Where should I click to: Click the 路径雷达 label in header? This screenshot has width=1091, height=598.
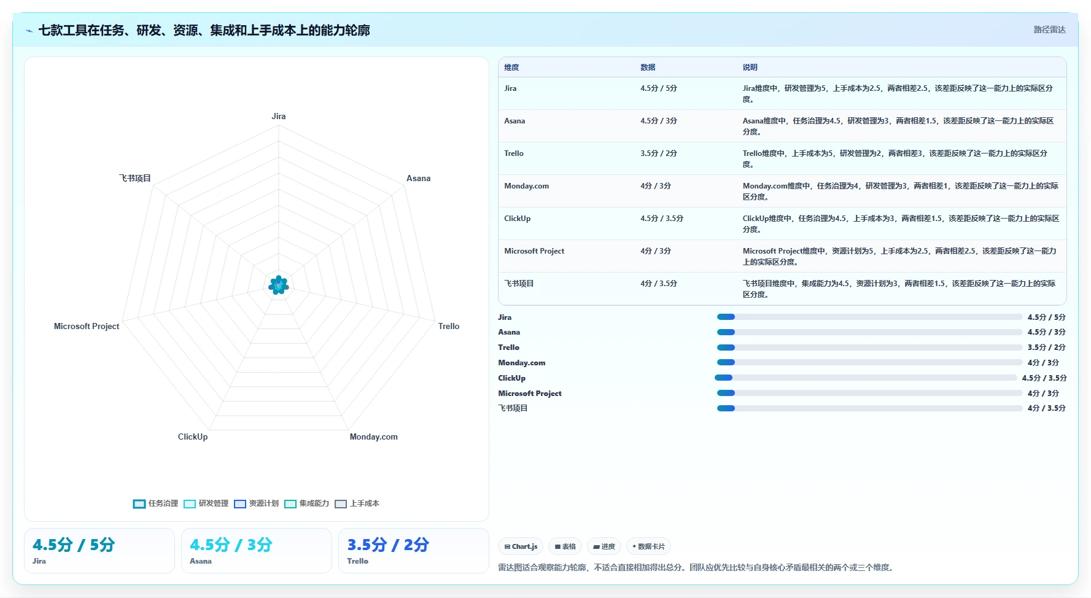[x=1049, y=29]
